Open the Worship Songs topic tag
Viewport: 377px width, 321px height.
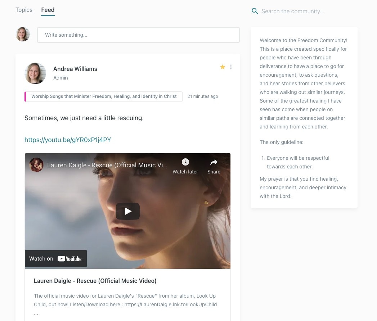point(103,96)
